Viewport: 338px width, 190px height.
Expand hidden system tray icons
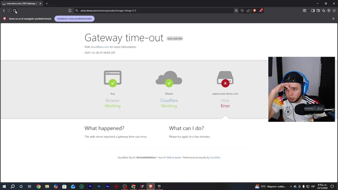click(291, 186)
